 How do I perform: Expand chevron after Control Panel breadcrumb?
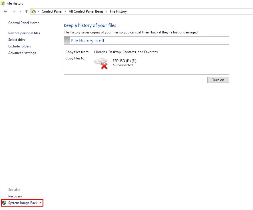pyautogui.click(x=65, y=11)
